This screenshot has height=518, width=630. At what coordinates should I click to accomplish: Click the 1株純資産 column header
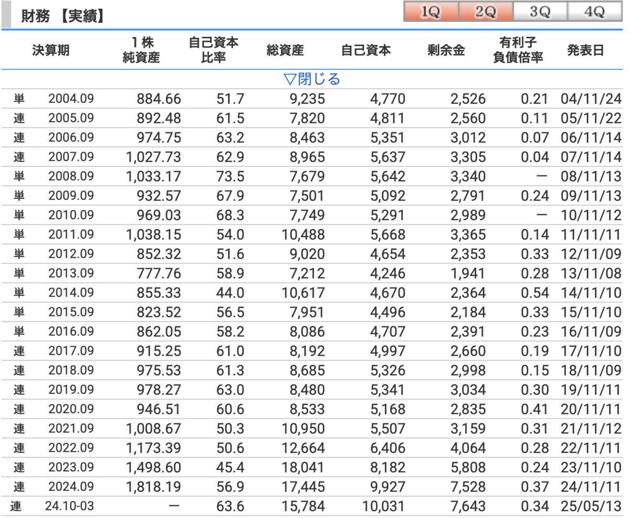[x=142, y=50]
